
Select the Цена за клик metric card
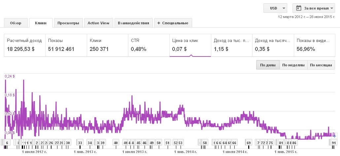(190, 45)
